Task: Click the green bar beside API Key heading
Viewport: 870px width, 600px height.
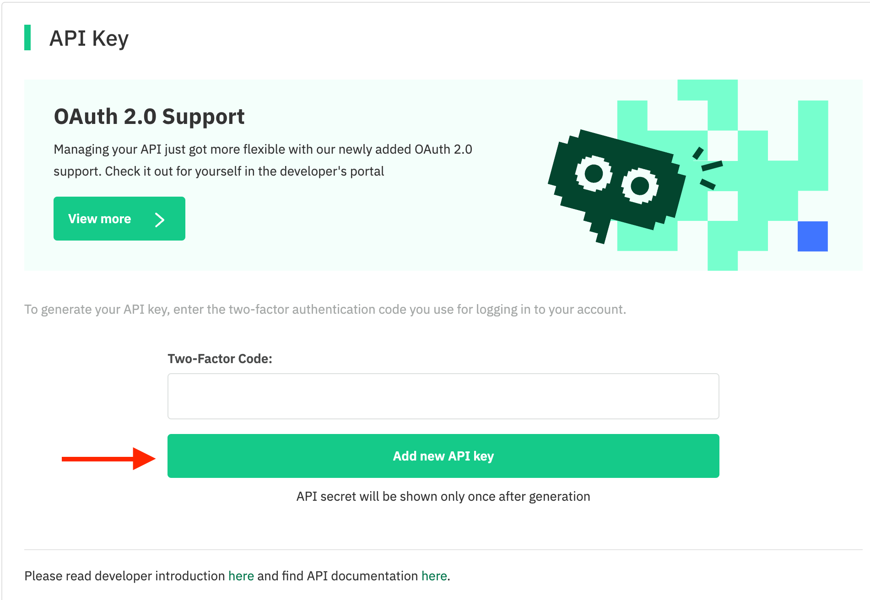Action: coord(27,37)
